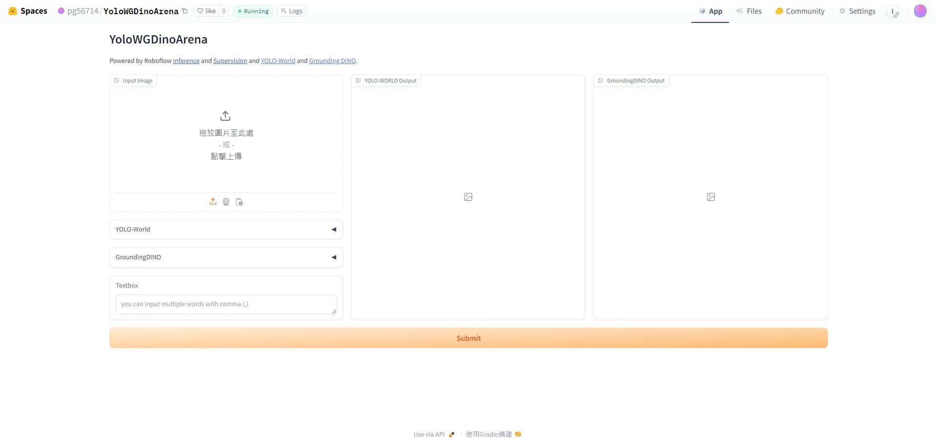Switch to the Files tab
937x441 pixels.
pos(749,11)
